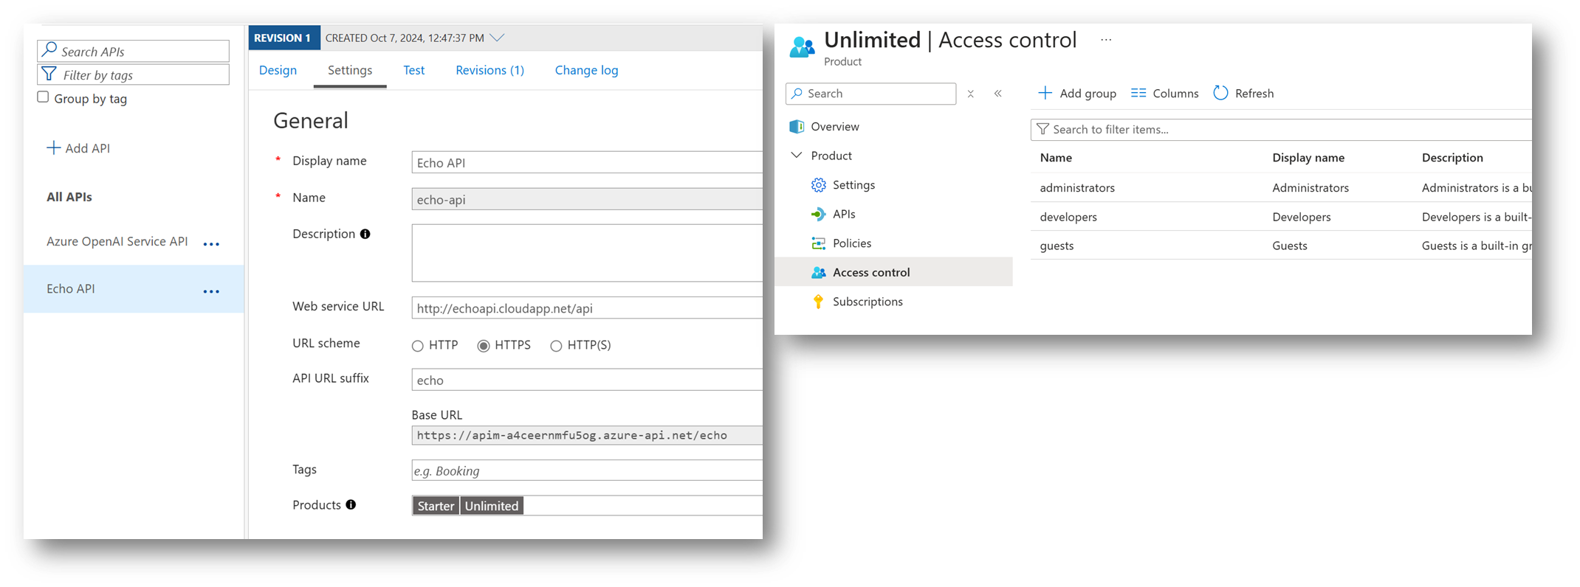This screenshot has width=1580, height=587.
Task: Click the Filter by tags funnel icon
Action: point(49,74)
